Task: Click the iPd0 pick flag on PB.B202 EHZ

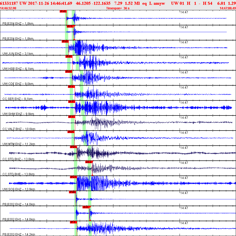Action: (x=72, y=192)
